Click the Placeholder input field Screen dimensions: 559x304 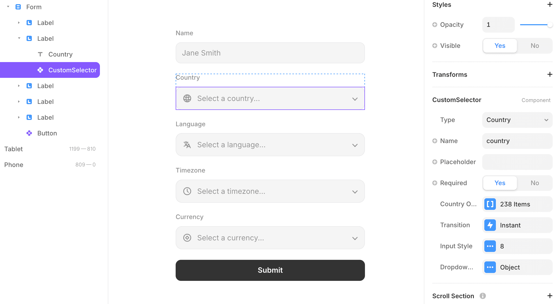pos(517,162)
